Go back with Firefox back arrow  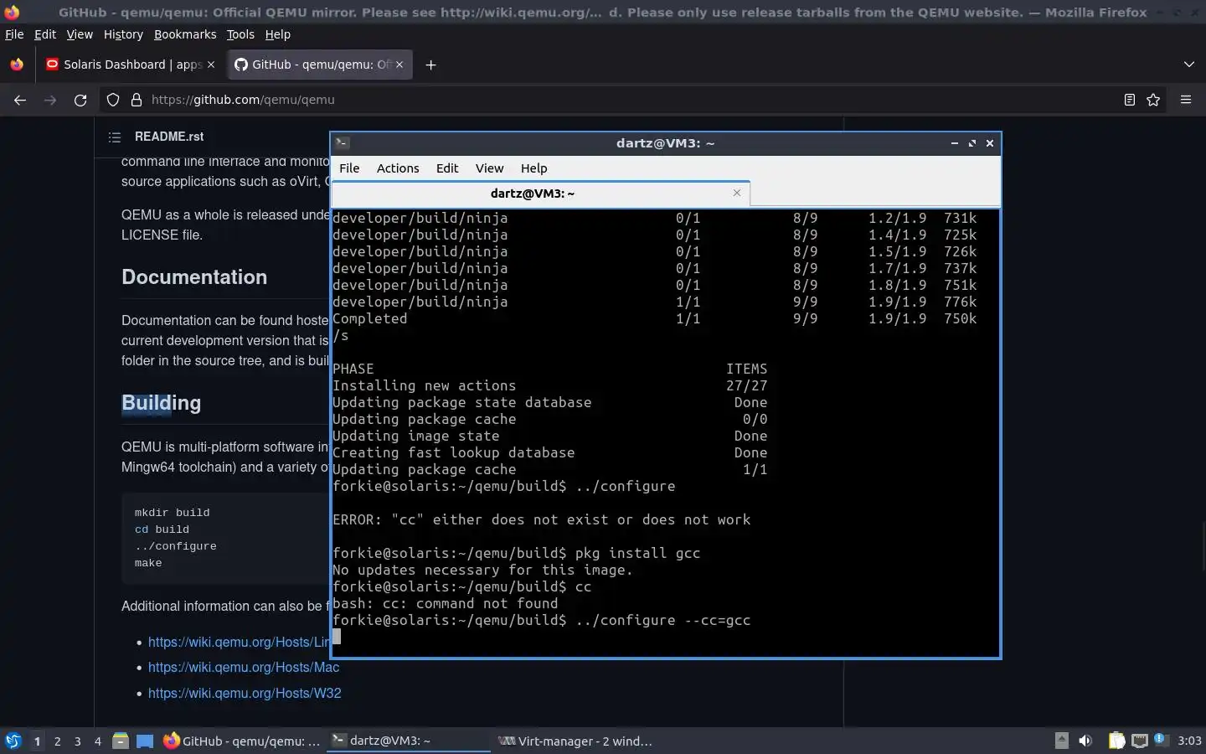[x=20, y=100]
